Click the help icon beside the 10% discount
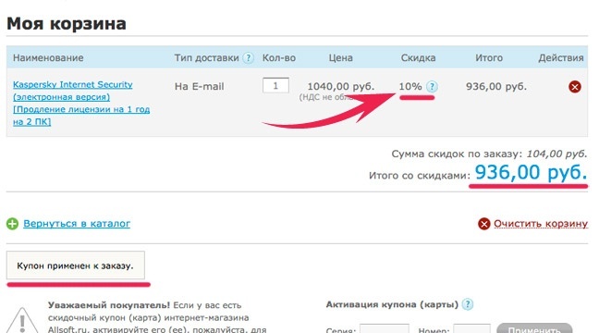 coord(432,87)
